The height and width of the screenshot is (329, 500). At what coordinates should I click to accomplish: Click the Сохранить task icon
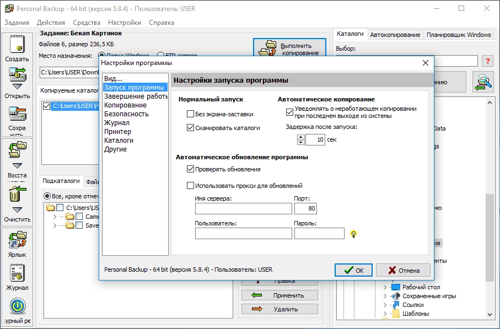click(x=17, y=114)
